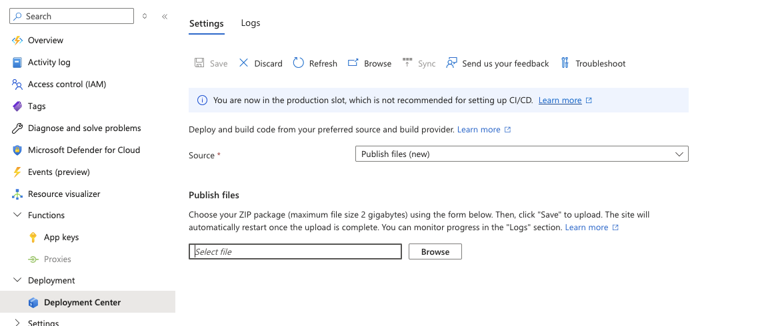This screenshot has height=326, width=778.
Task: Click the sidebar Search field
Action: click(72, 16)
